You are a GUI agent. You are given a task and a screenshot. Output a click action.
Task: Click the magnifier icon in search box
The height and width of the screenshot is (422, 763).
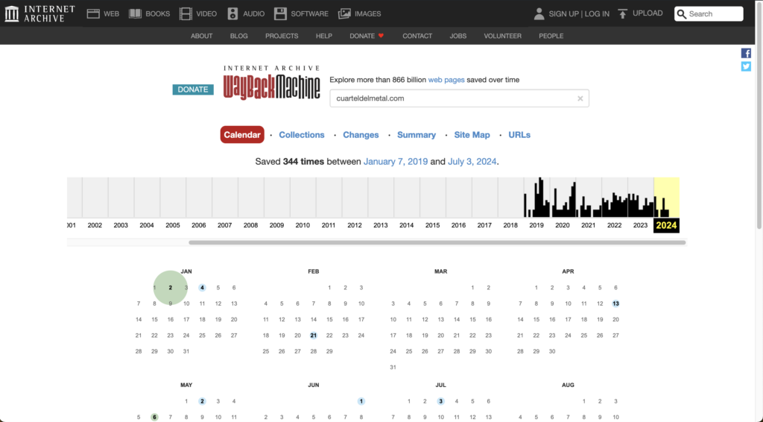tap(682, 14)
